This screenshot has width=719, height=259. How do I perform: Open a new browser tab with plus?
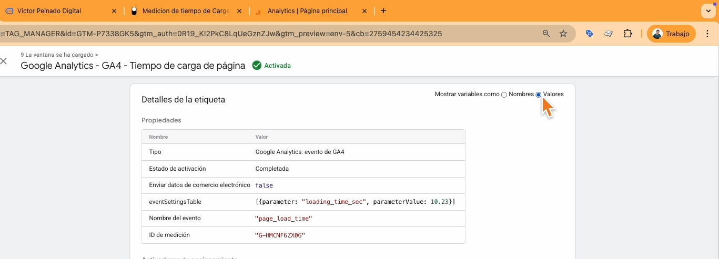click(383, 11)
